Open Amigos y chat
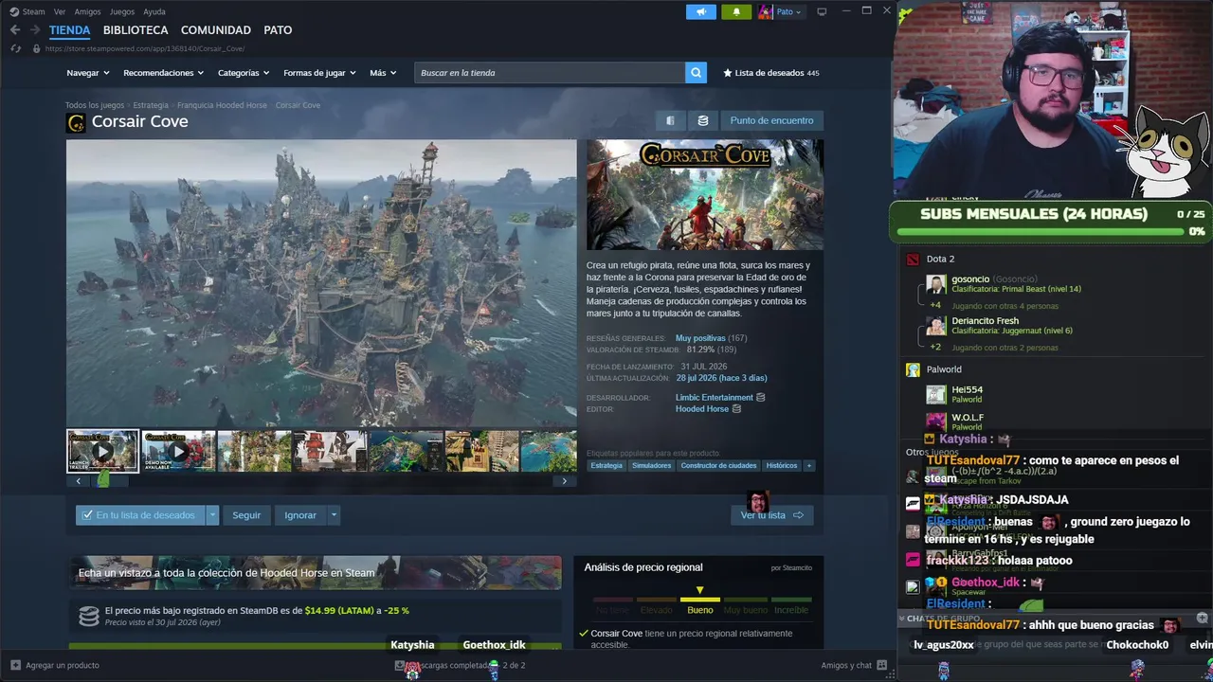Image resolution: width=1213 pixels, height=682 pixels. pos(854,665)
